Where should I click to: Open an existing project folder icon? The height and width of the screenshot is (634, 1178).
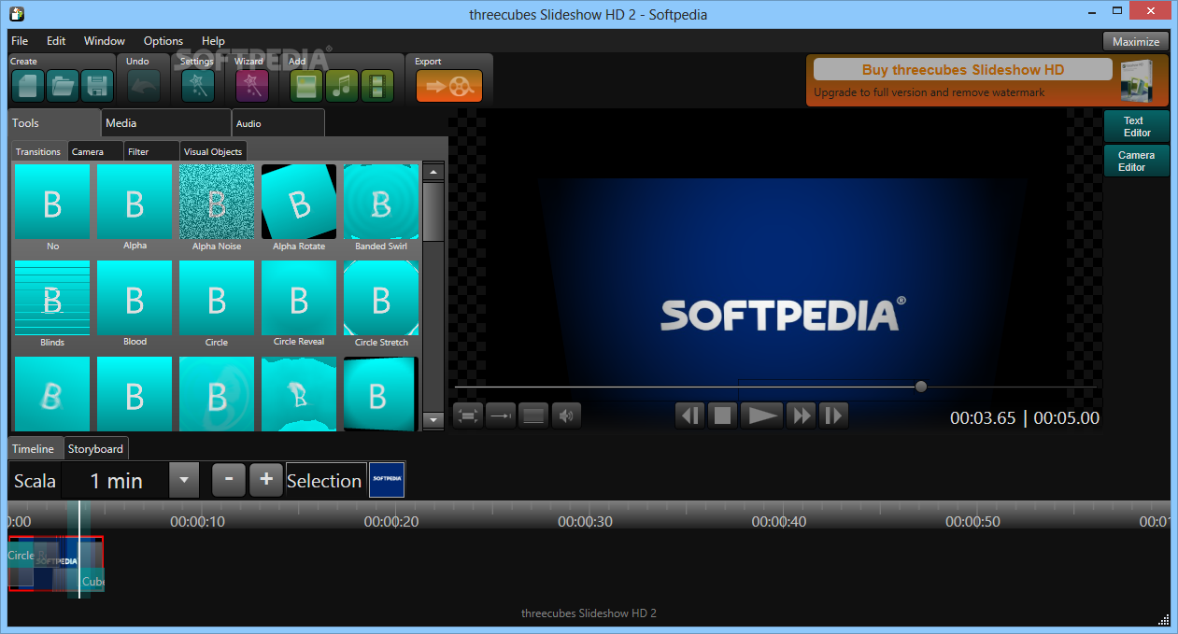point(63,86)
